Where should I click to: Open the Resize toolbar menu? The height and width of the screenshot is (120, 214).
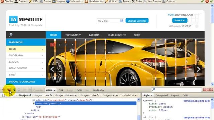[x=125, y=1]
